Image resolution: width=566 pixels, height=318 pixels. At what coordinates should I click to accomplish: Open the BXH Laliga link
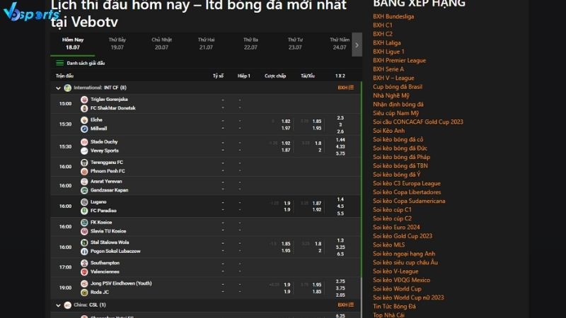386,43
